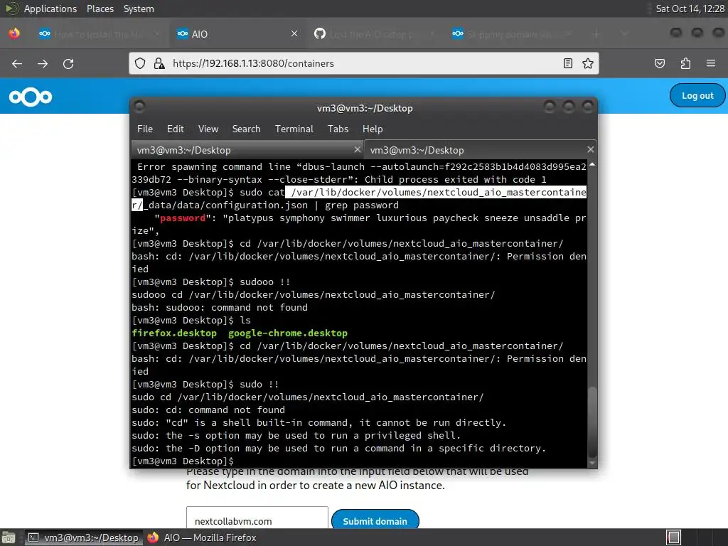Go back using Firefox back arrow
728x546 pixels.
pyautogui.click(x=17, y=63)
